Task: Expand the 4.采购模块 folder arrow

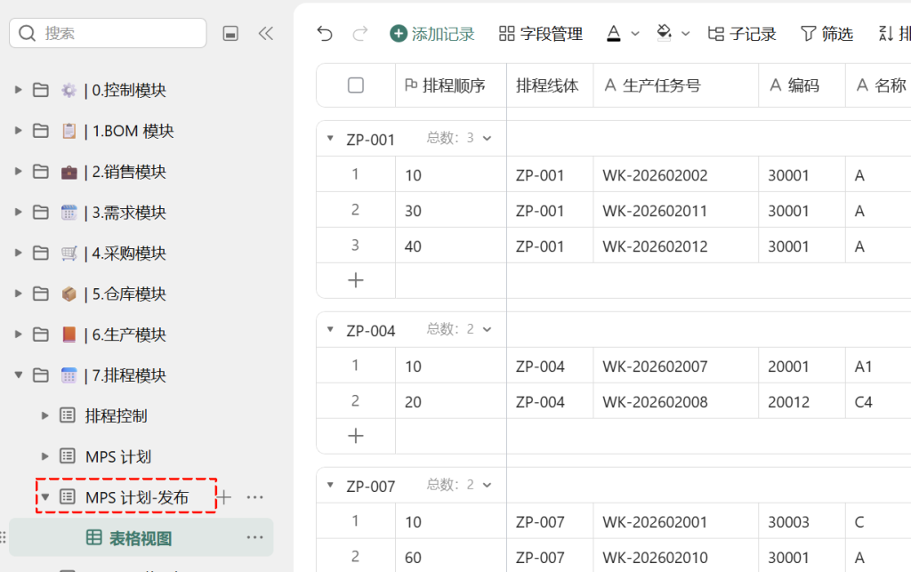Action: (18, 253)
